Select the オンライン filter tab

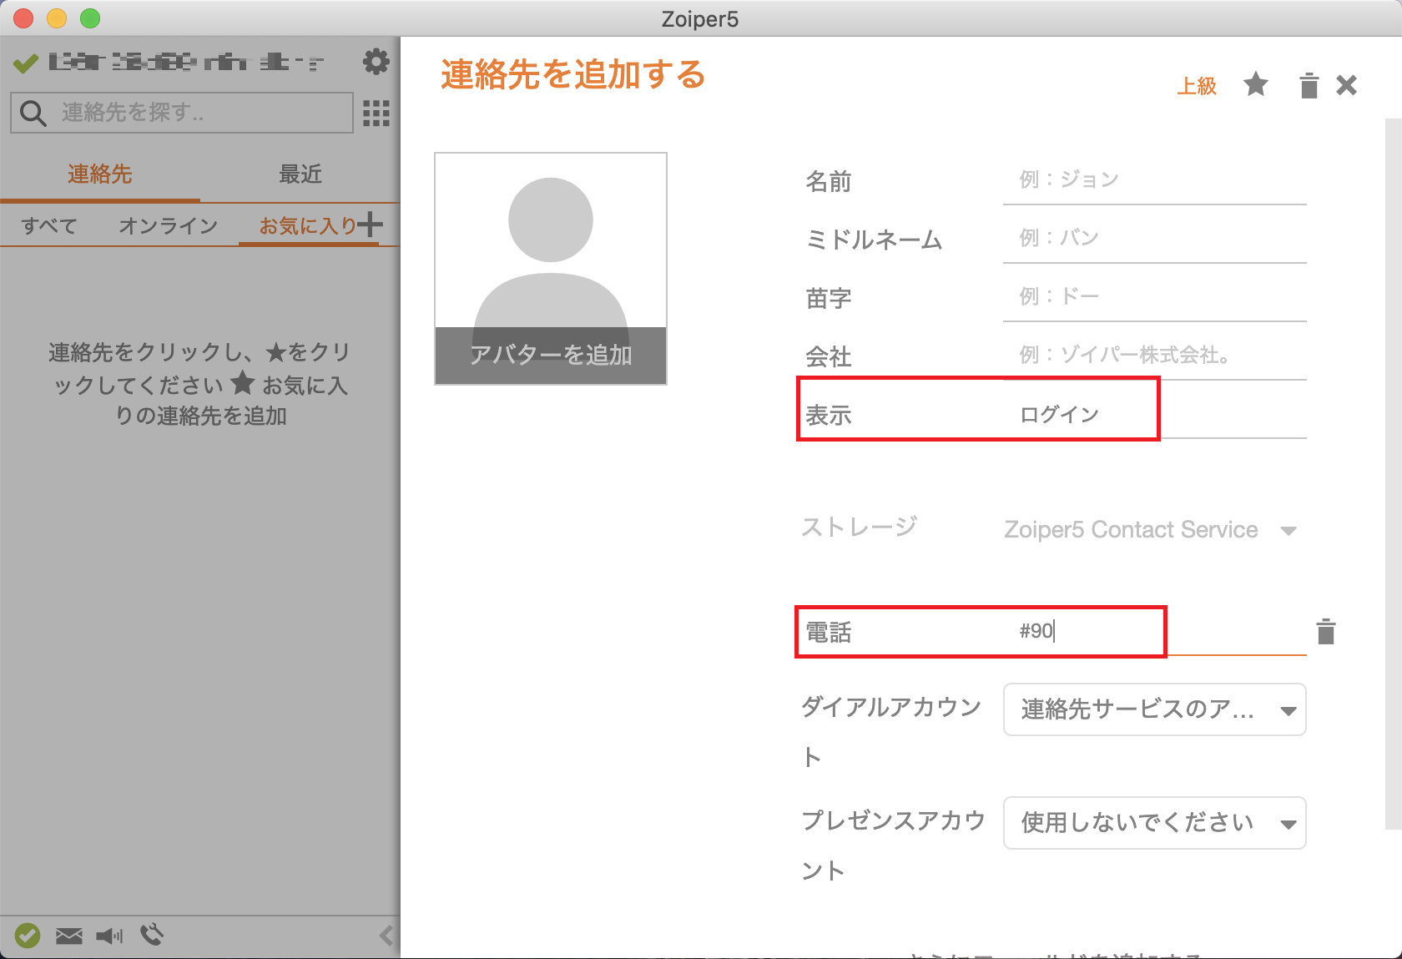click(x=168, y=225)
